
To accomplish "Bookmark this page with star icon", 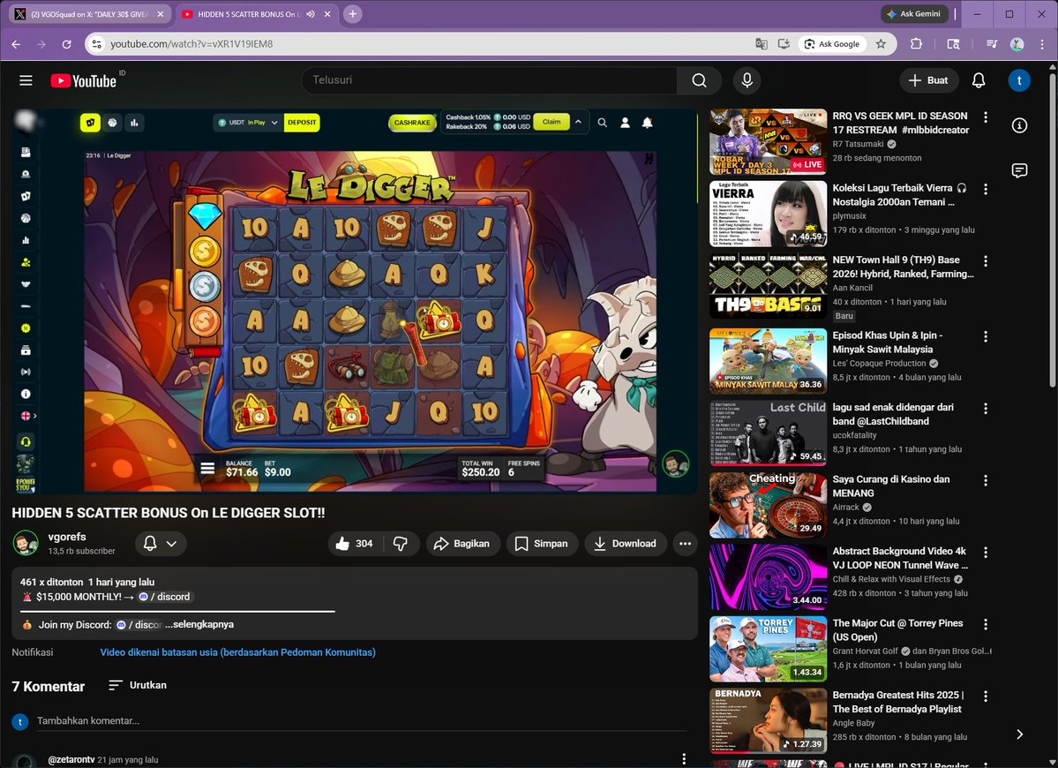I will click(x=881, y=44).
